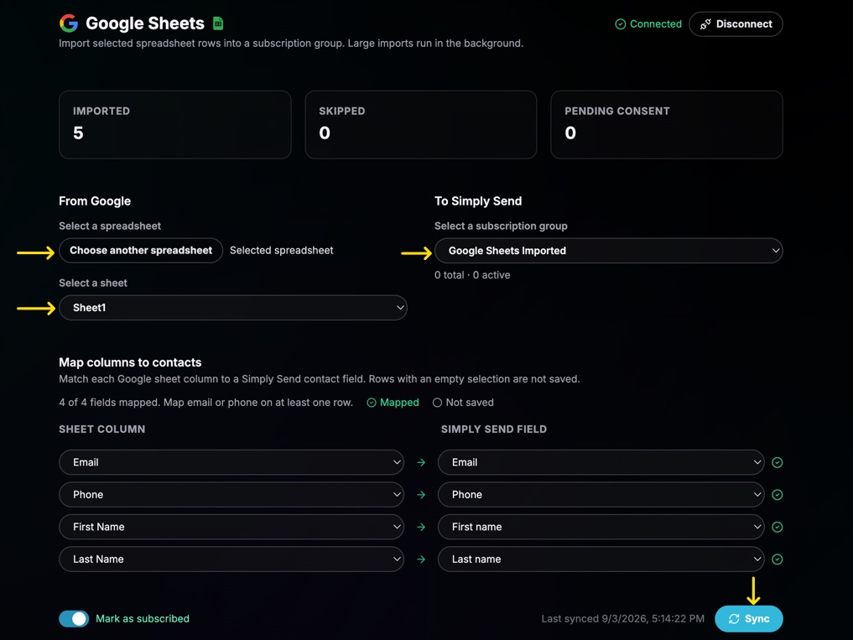Viewport: 853px width, 640px height.
Task: Click the green Sheets document icon
Action: (218, 23)
